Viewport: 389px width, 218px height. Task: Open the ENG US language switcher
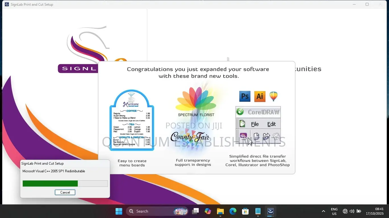coord(334,211)
